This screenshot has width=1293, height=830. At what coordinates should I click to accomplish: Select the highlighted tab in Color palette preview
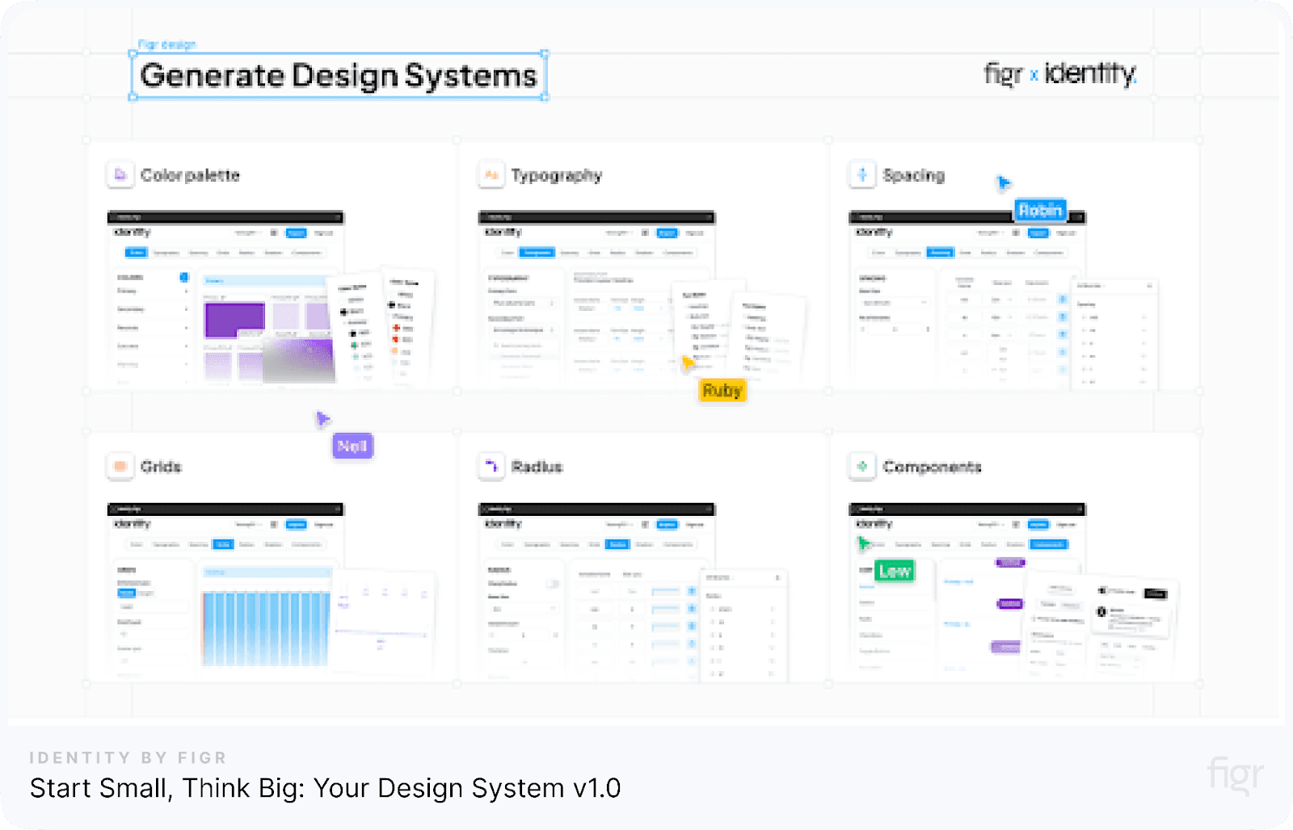click(137, 253)
